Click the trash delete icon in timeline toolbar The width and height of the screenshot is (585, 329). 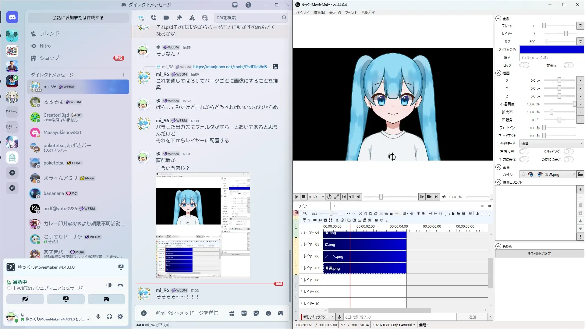tap(418, 214)
